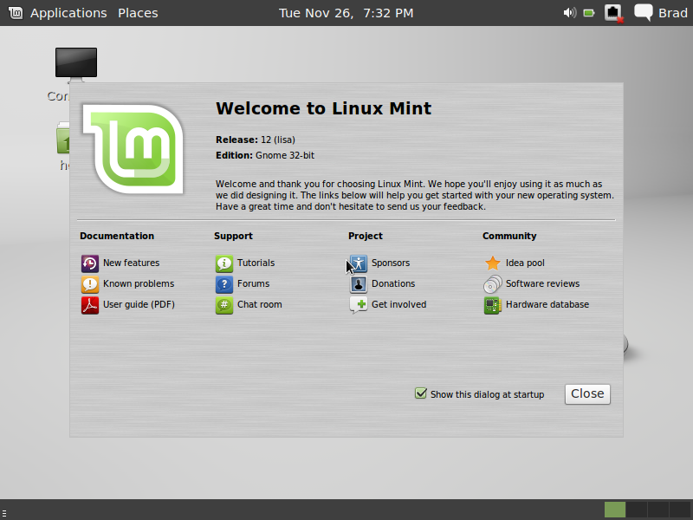
Task: Click the bottom panel window list icon
Action: [4, 513]
